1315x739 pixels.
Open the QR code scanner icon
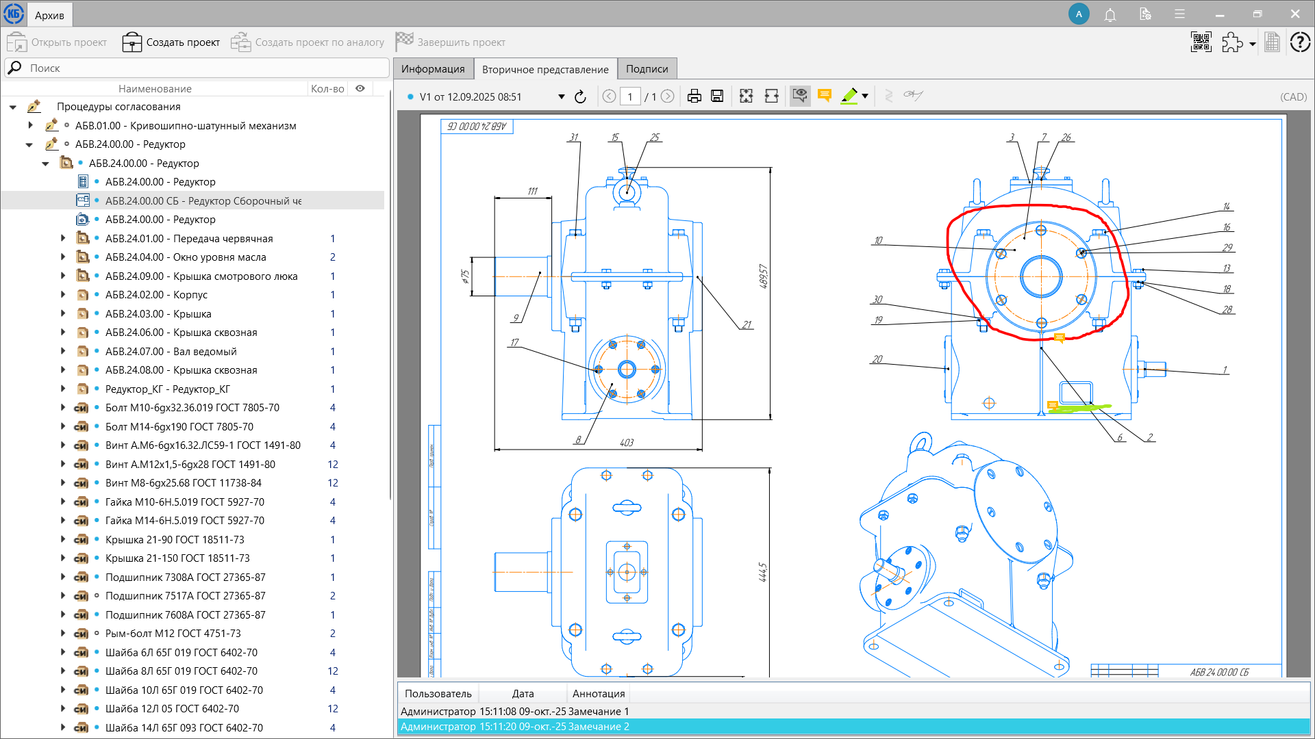tap(1201, 42)
